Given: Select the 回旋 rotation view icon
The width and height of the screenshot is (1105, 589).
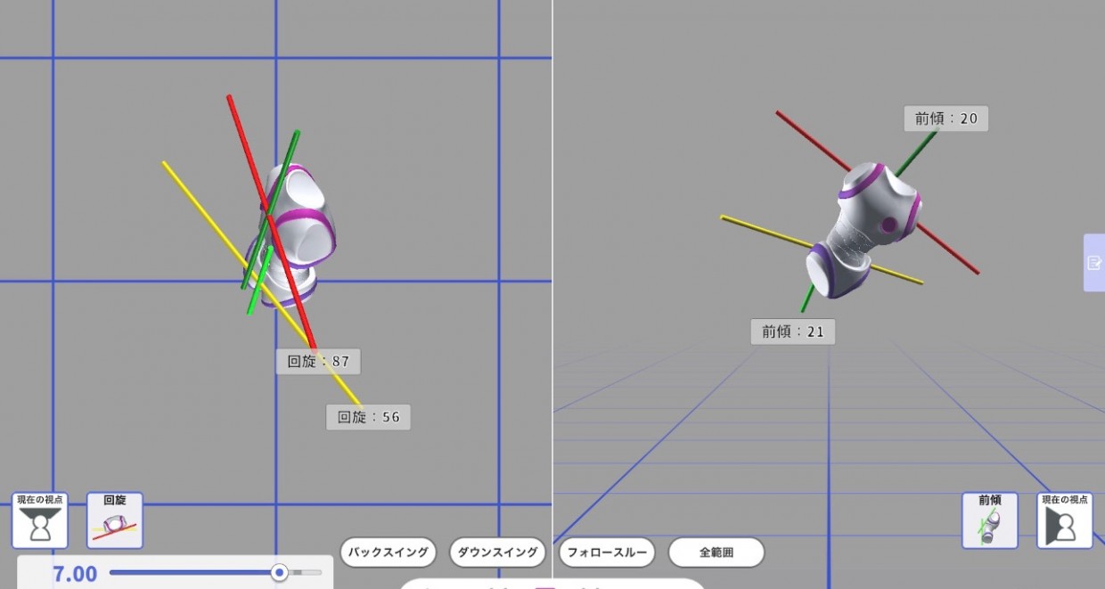Looking at the screenshot, I should click(115, 520).
